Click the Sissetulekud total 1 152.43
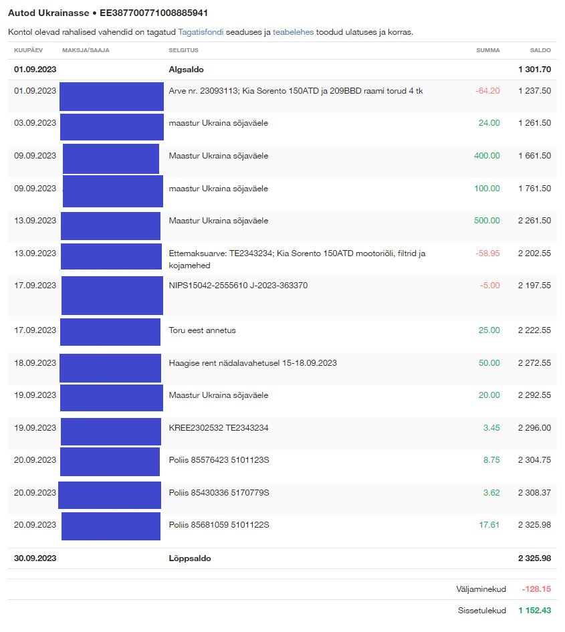 coord(535,611)
